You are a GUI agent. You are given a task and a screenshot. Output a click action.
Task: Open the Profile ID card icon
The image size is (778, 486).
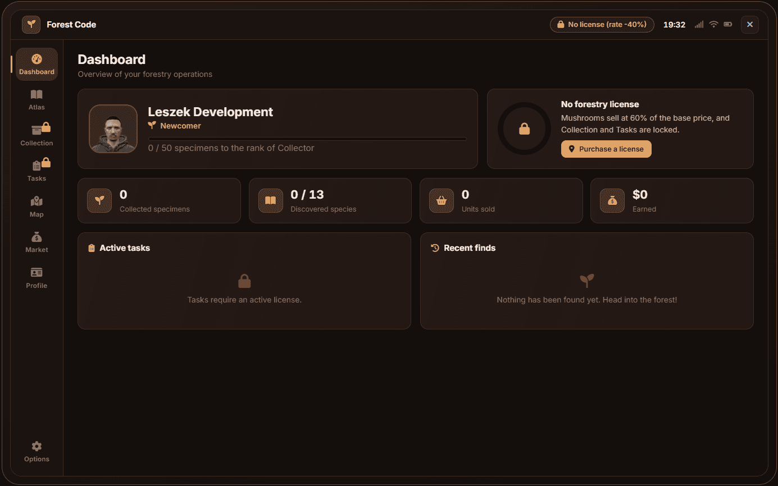(x=37, y=273)
